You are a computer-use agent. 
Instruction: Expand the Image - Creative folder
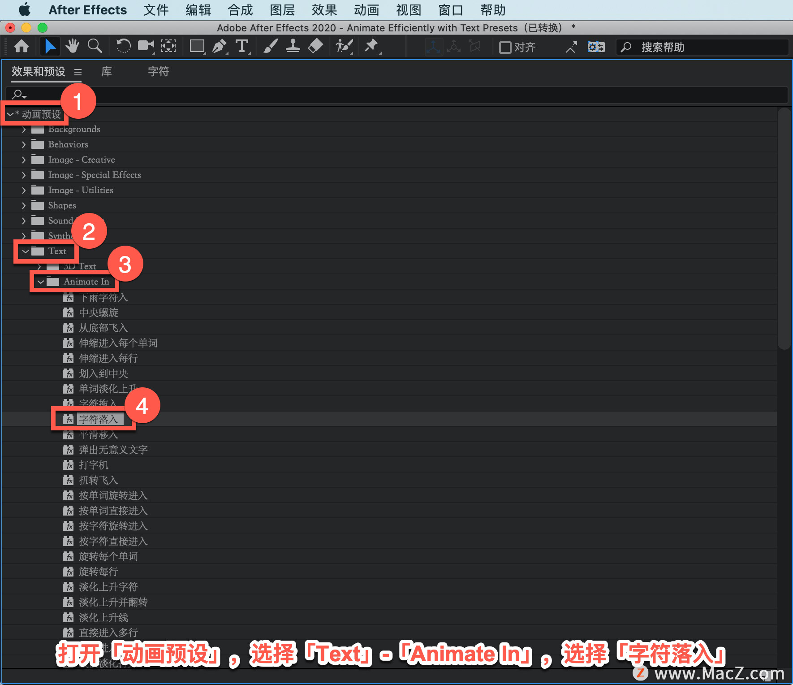click(x=24, y=160)
